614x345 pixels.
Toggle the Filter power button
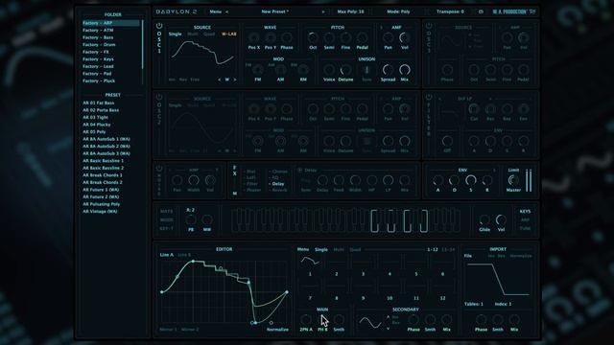point(429,97)
